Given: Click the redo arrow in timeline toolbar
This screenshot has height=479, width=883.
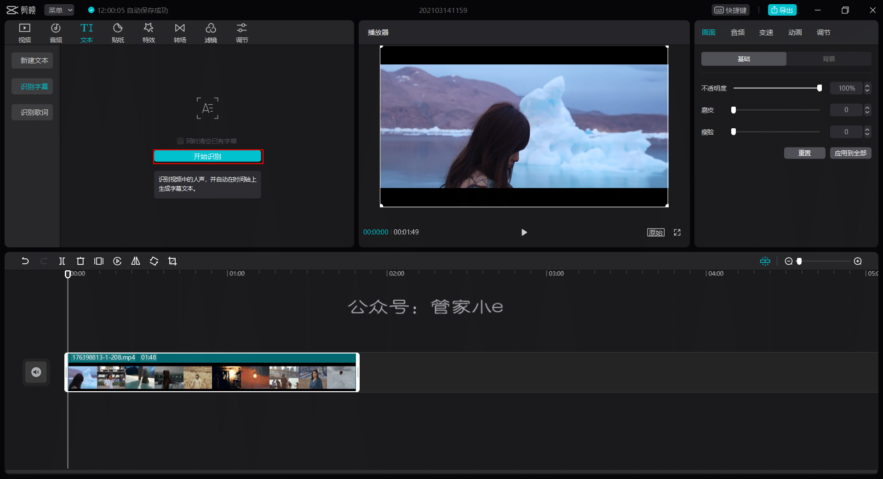Looking at the screenshot, I should click(x=44, y=261).
